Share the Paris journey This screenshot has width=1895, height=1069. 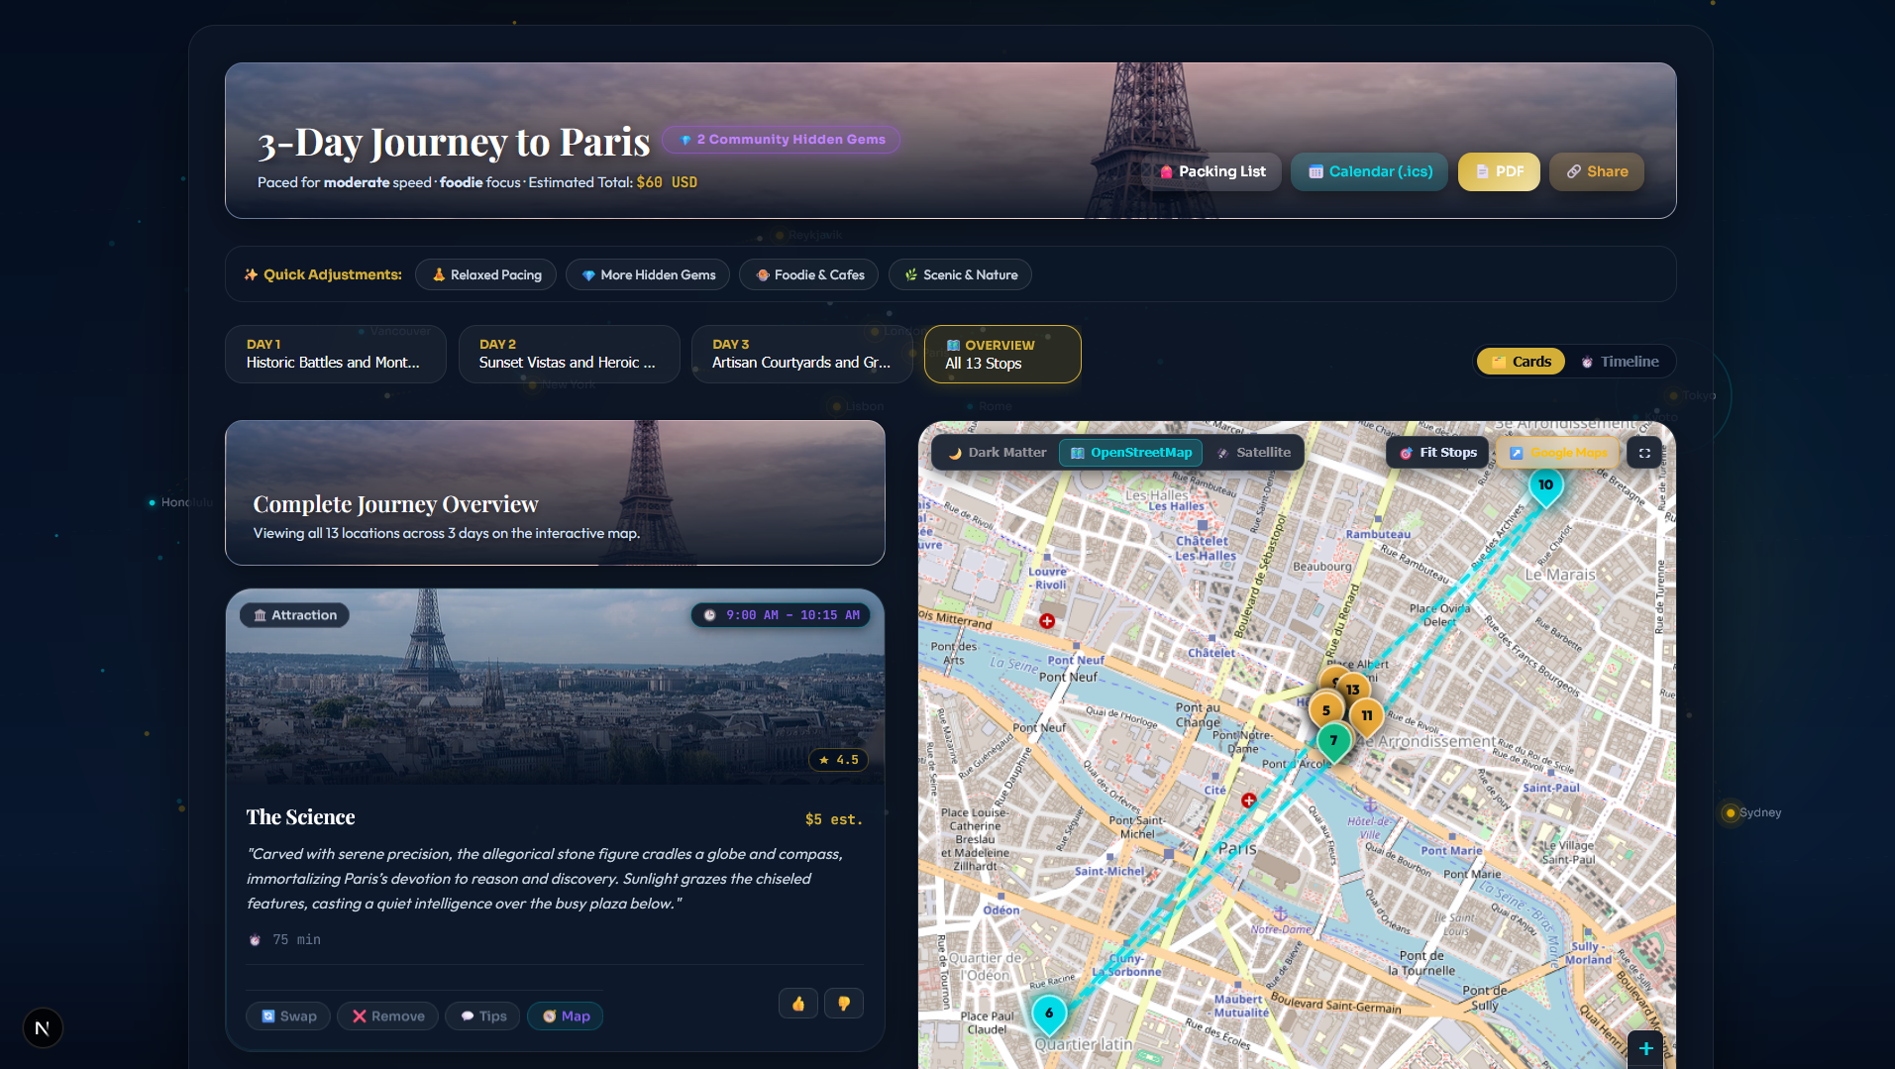pyautogui.click(x=1597, y=171)
